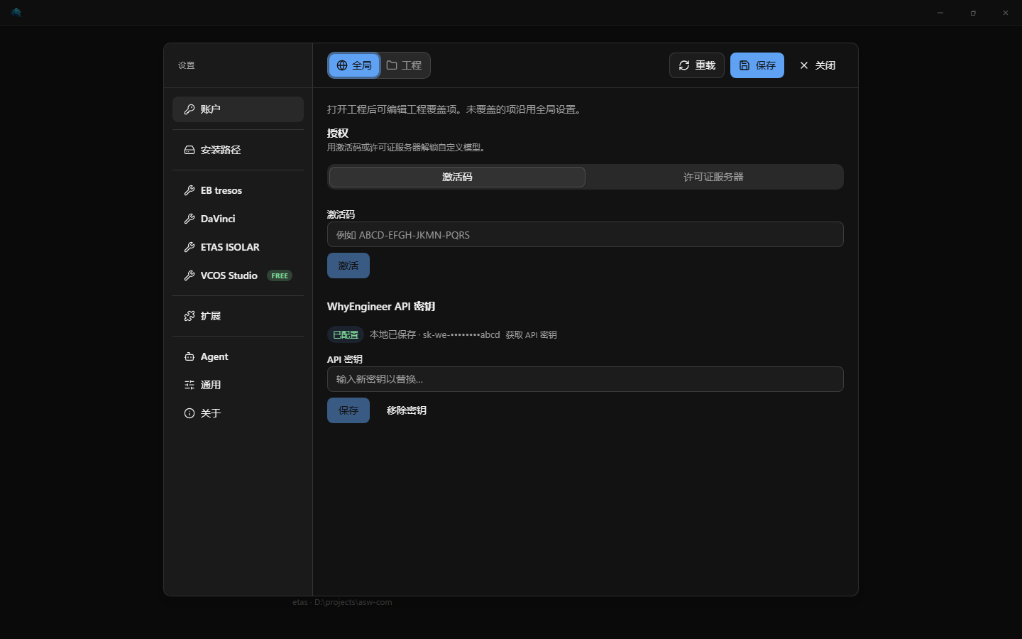The height and width of the screenshot is (639, 1022).
Task: Click the VCOS Studio wrench icon
Action: point(189,275)
